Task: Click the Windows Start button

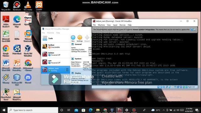Action: [x=4, y=110]
